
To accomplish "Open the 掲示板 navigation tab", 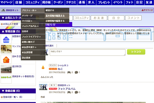I will [46, 2].
